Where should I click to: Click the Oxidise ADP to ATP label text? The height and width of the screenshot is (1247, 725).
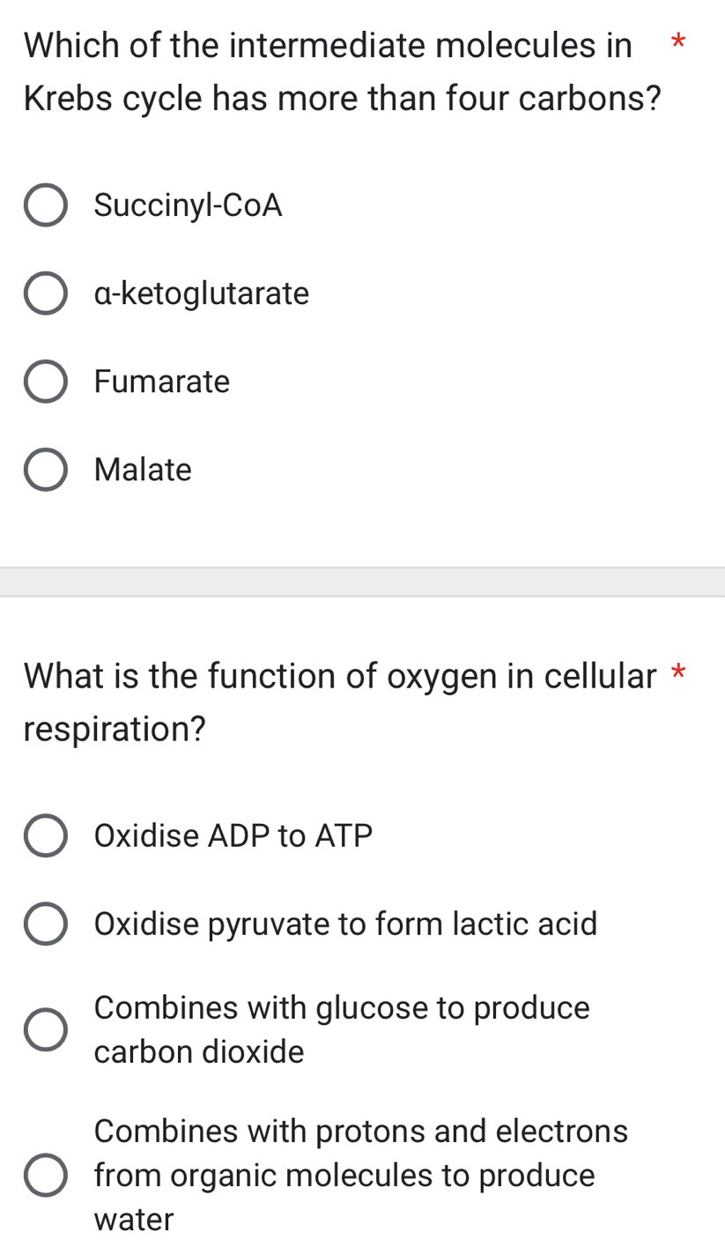coord(233,835)
